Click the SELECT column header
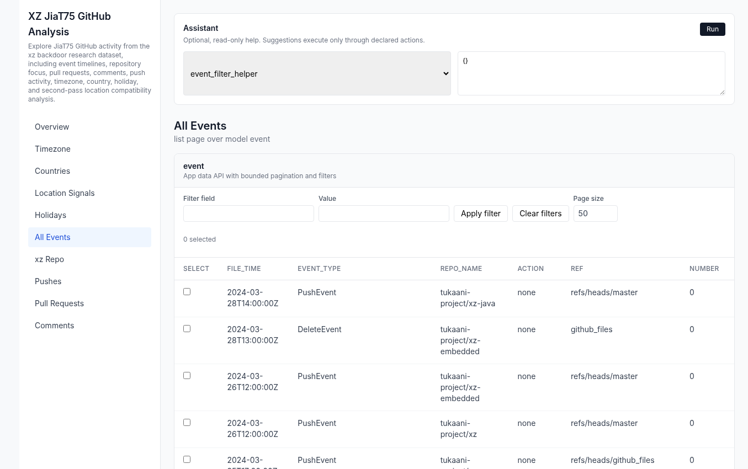 pos(196,269)
